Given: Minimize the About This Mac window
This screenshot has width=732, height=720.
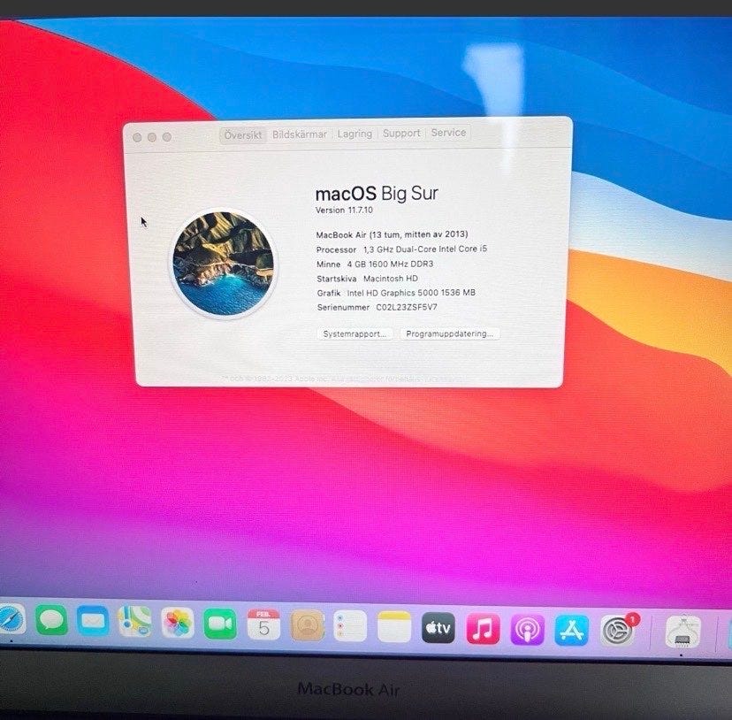Looking at the screenshot, I should click(152, 137).
